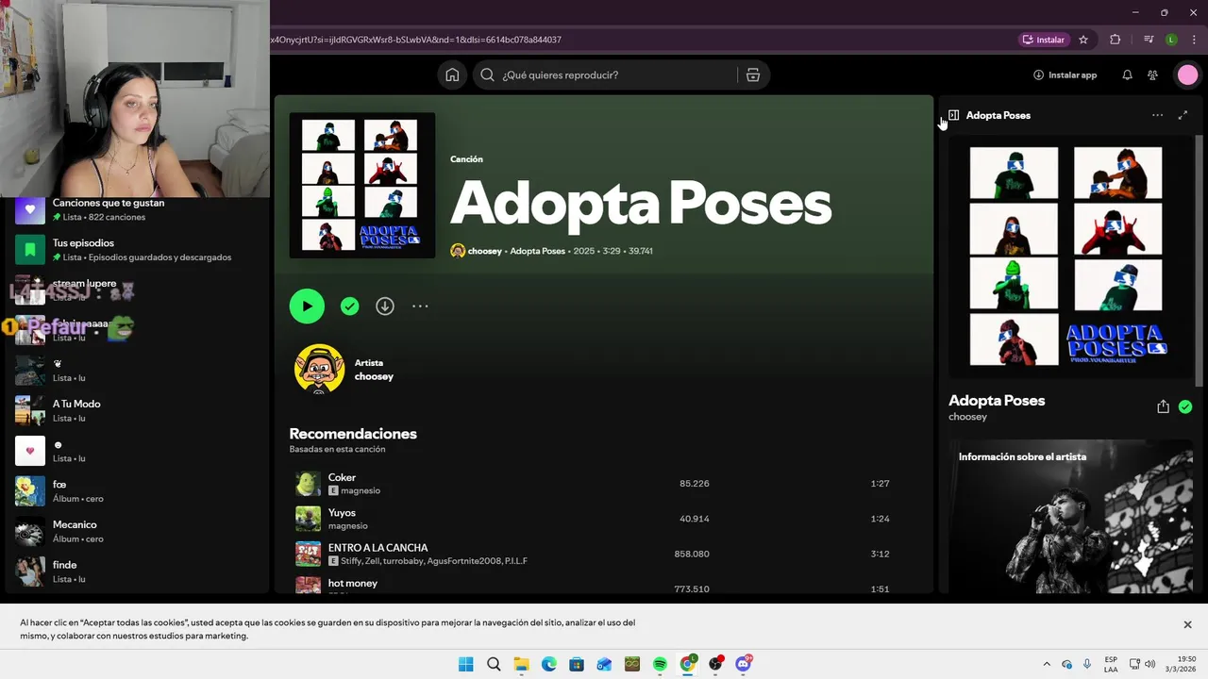The width and height of the screenshot is (1208, 679).
Task: Open the friends activity icon
Action: pyautogui.click(x=1152, y=75)
